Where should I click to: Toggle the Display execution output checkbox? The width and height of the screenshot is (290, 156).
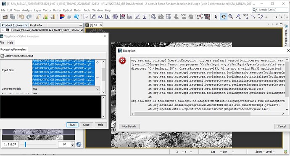click(2, 56)
